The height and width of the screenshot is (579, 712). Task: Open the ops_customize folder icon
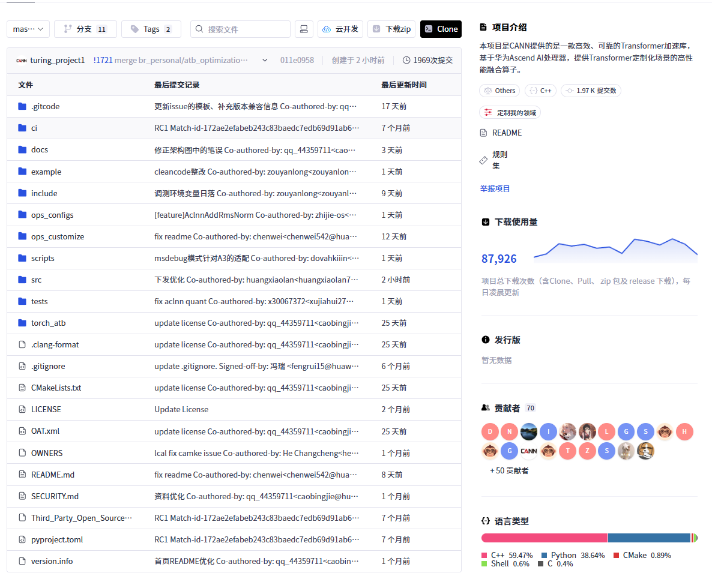pos(22,236)
